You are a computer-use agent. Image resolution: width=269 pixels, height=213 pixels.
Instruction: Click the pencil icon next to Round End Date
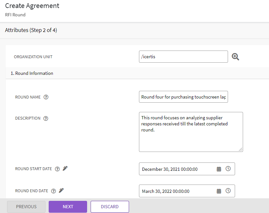coord(61,191)
